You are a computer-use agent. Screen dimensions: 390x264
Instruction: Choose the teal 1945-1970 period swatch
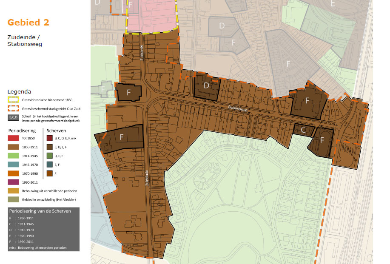13,165
